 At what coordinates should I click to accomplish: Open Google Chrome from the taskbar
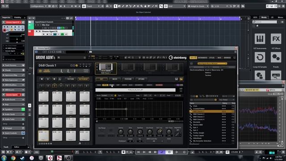coord(13,158)
